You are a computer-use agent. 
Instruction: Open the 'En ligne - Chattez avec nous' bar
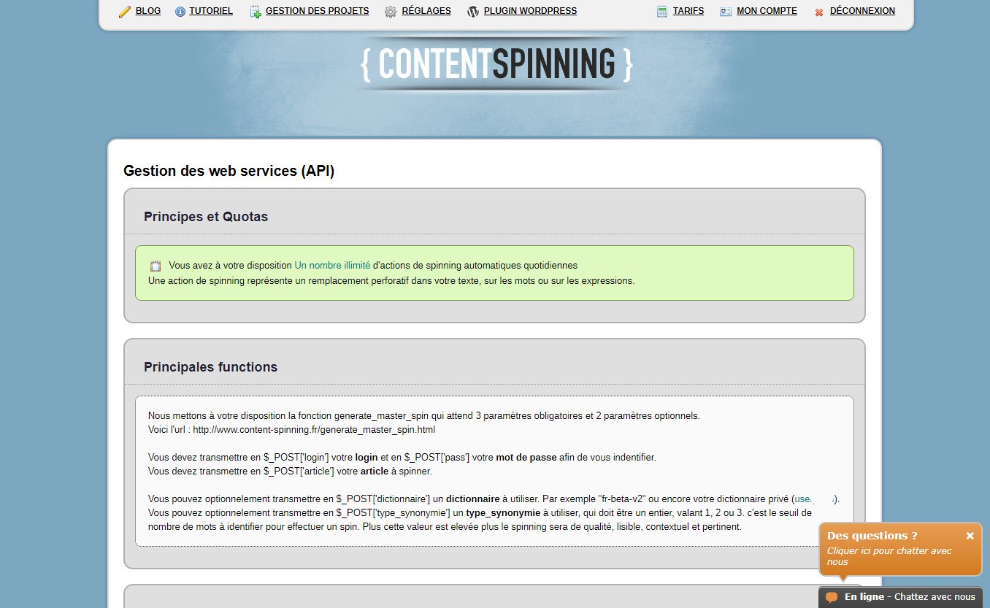[900, 597]
